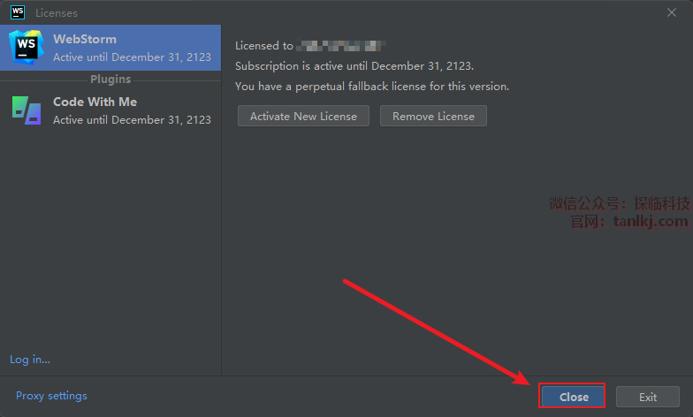Click WebStorm's "Active until December 31, 2123" subtitle

pos(132,57)
